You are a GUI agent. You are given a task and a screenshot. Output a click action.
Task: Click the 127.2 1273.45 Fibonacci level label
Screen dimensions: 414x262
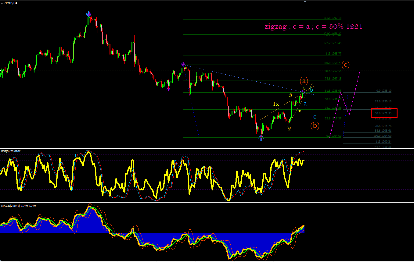tap(332, 43)
